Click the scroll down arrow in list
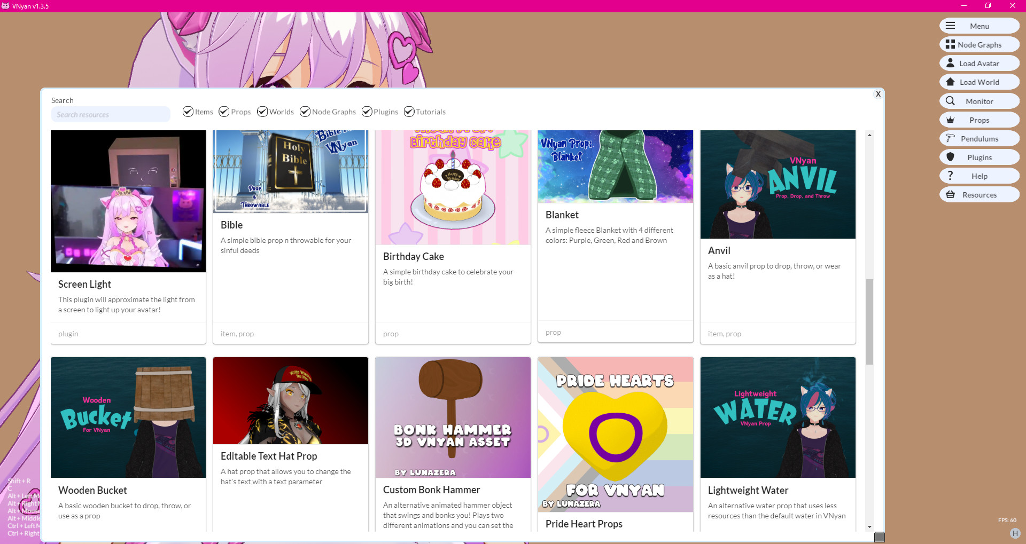 pyautogui.click(x=869, y=527)
